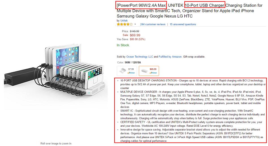Open the 15 answered questions link

[x=183, y=24]
